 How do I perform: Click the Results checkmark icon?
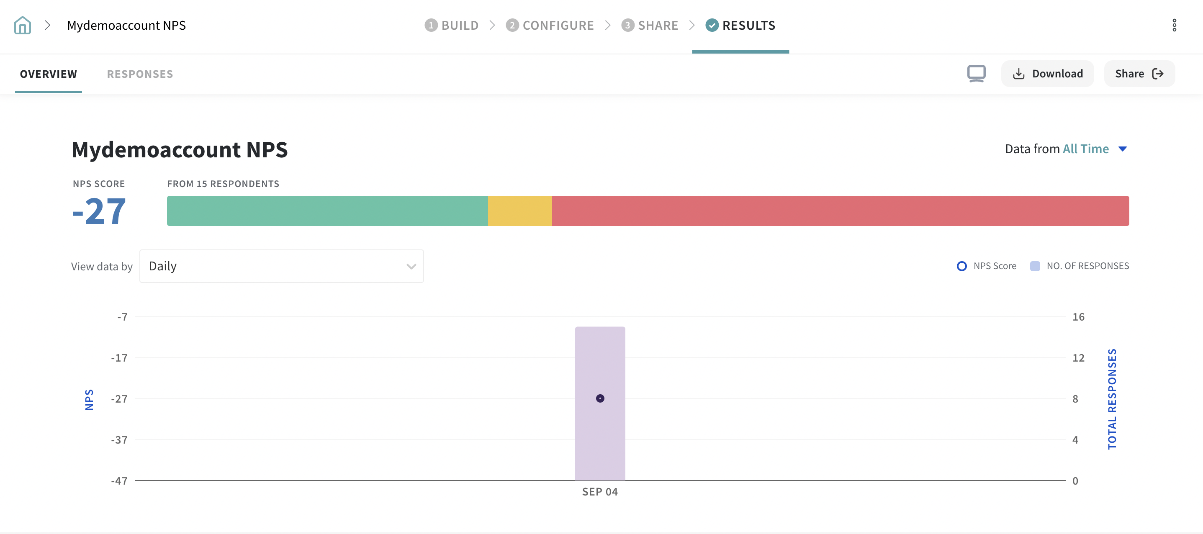coord(712,25)
